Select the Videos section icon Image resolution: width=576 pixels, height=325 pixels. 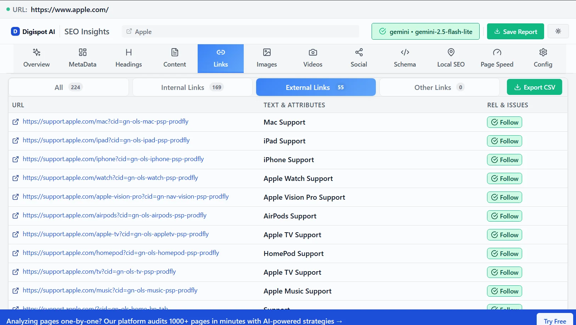pos(312,52)
